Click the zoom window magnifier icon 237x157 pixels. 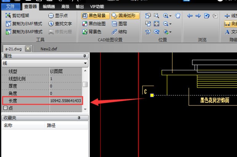156,16
